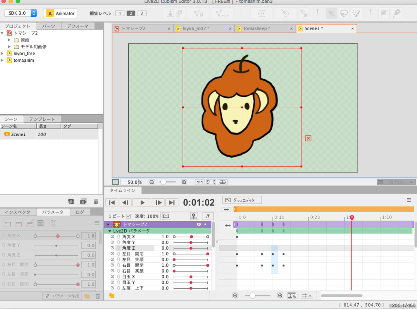This screenshot has width=417, height=309.
Task: Open the グラフエディタ
Action: 242,200
